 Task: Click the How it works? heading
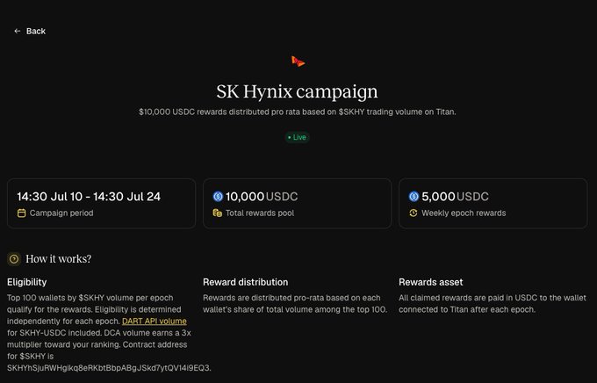(59, 259)
